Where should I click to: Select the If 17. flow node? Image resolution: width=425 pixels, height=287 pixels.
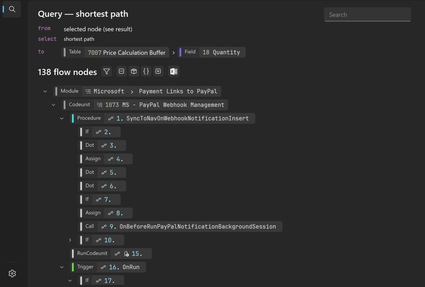(x=101, y=281)
